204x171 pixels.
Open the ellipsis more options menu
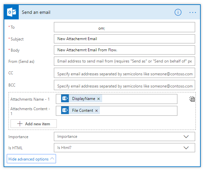pos(193,12)
